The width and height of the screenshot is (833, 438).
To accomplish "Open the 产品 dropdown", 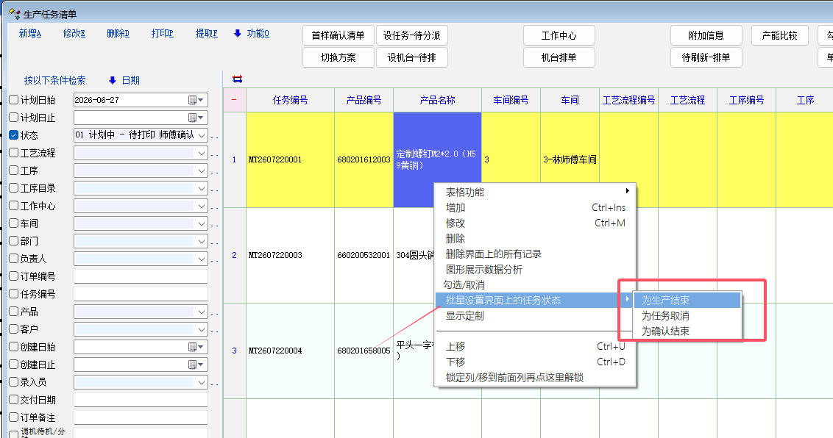I will click(202, 312).
